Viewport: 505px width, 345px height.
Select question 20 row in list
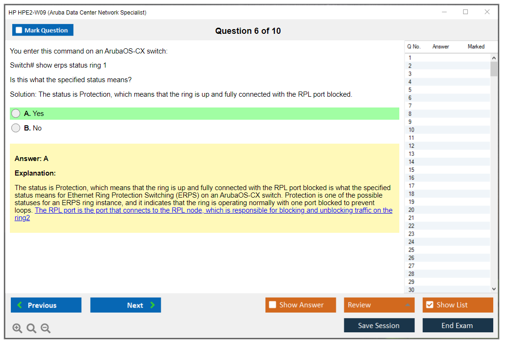pos(412,210)
